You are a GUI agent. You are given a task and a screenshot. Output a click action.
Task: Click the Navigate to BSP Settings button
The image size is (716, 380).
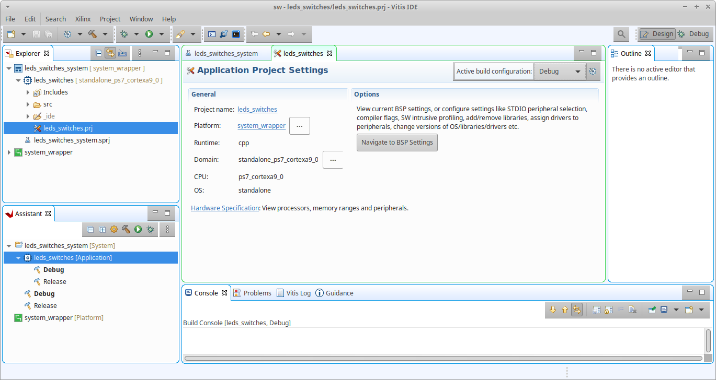pos(397,142)
